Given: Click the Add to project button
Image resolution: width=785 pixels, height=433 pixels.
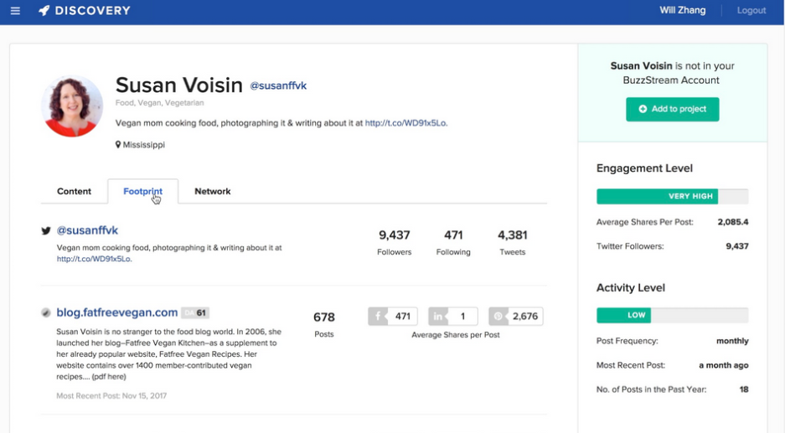Looking at the screenshot, I should (x=673, y=109).
